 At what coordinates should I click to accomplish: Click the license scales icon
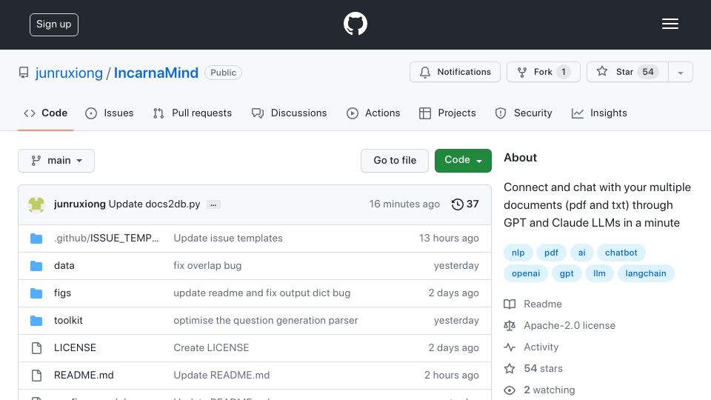510,326
